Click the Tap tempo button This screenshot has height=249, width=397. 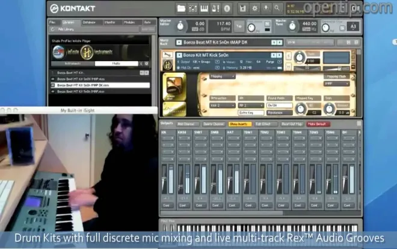click(239, 26)
